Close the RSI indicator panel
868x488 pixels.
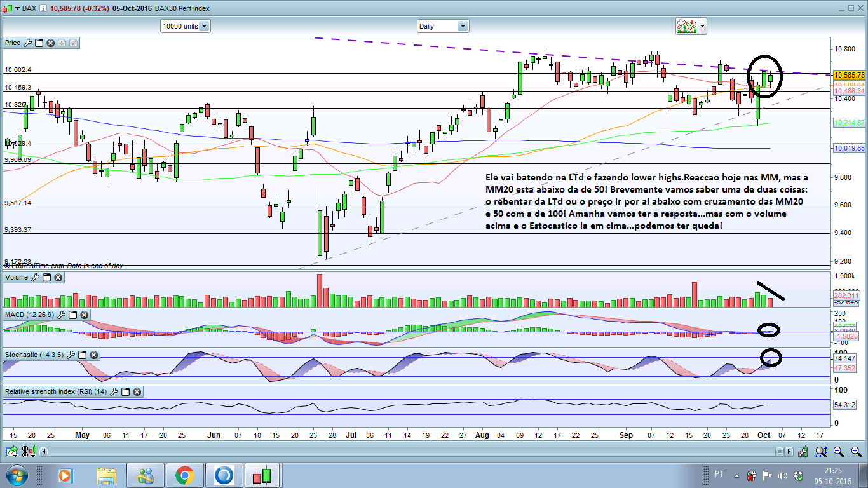[x=137, y=392]
